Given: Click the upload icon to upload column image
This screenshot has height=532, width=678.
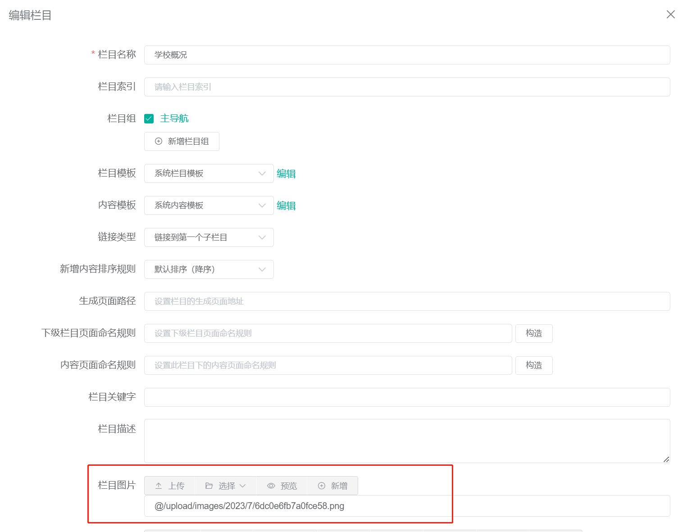Looking at the screenshot, I should (x=159, y=486).
